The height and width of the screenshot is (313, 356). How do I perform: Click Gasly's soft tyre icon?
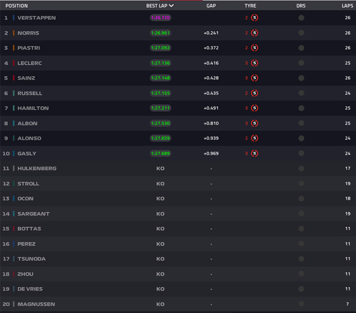coord(254,153)
